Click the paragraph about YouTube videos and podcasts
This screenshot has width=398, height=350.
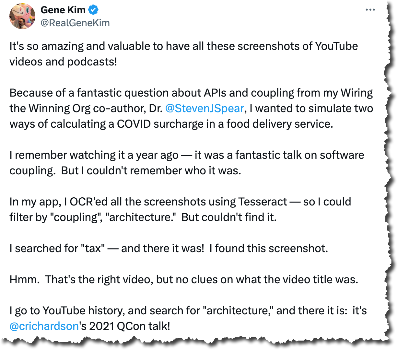183,54
